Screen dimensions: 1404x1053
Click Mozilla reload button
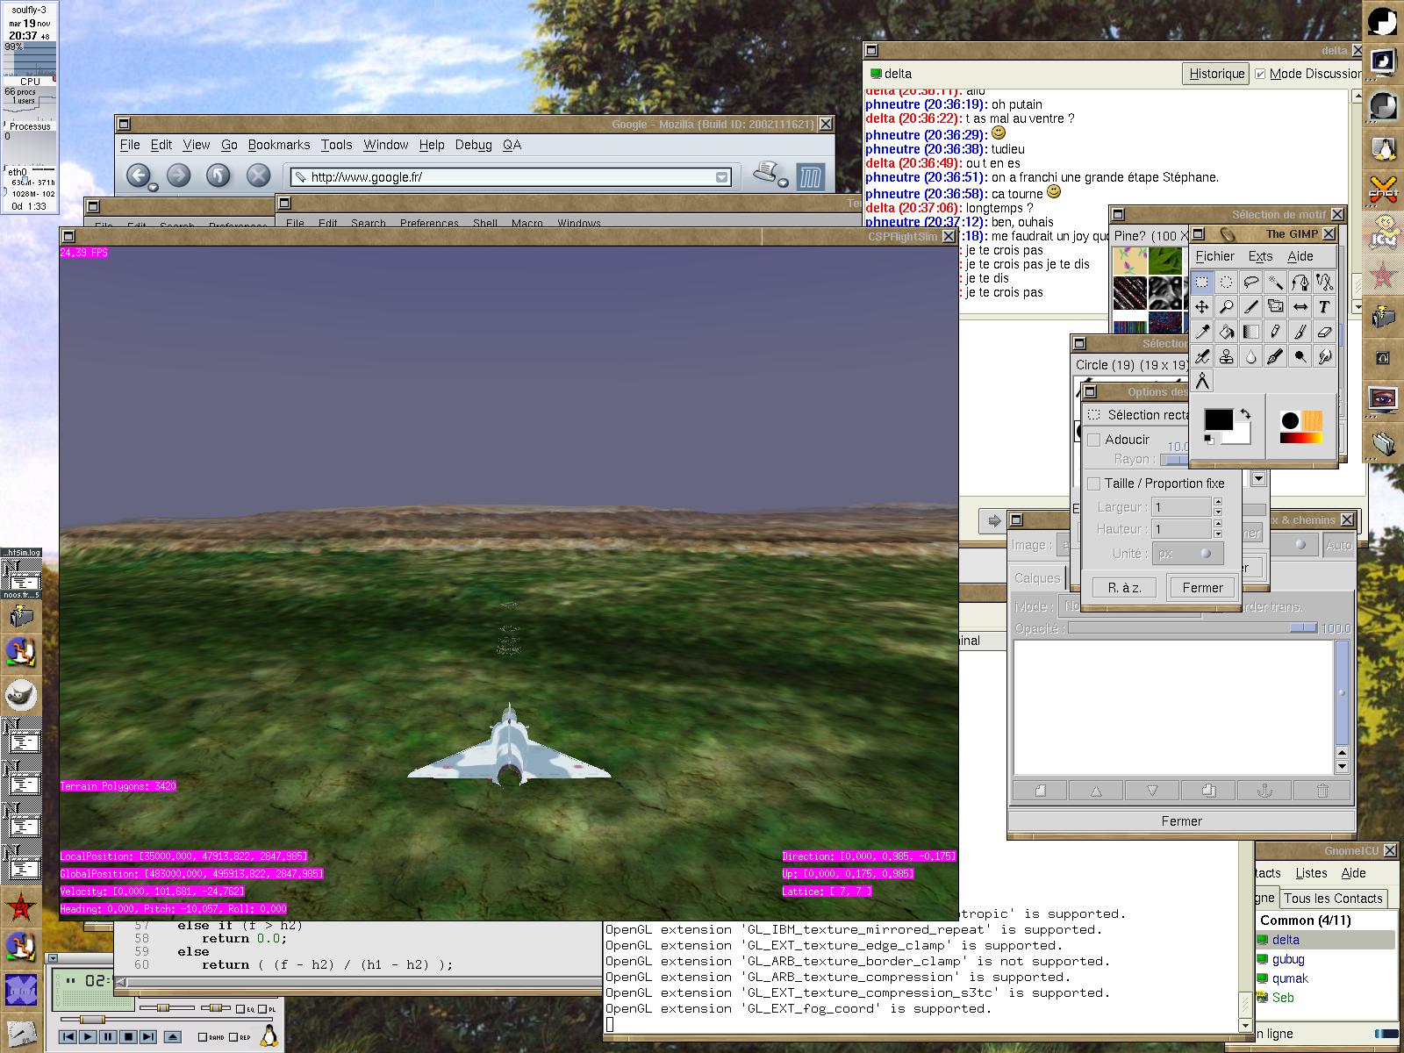point(218,175)
